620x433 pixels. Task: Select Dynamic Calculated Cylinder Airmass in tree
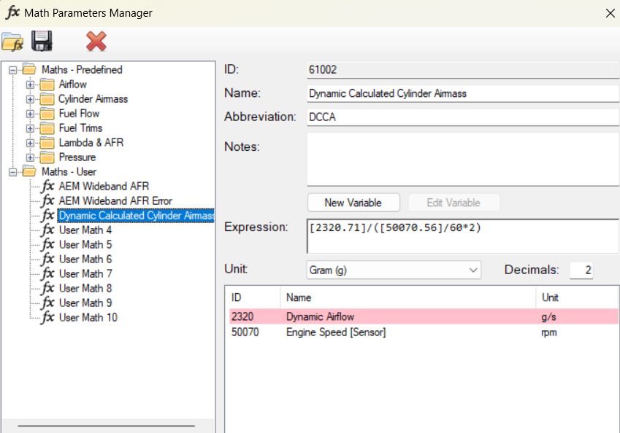coord(137,216)
